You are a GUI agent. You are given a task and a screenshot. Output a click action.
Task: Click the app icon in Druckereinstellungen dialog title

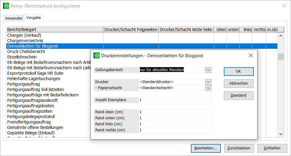pos(96,55)
